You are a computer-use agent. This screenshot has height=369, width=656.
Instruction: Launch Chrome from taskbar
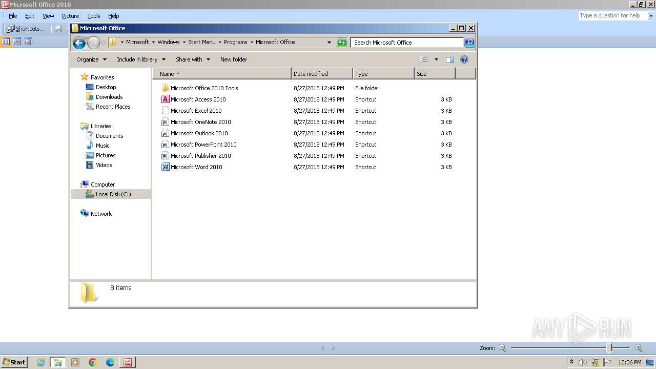pyautogui.click(x=93, y=362)
